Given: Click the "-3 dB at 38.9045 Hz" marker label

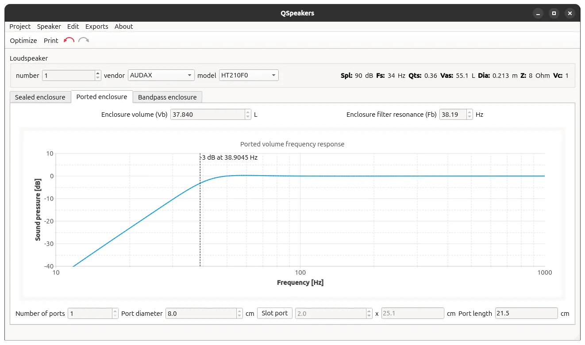Looking at the screenshot, I should click(229, 157).
